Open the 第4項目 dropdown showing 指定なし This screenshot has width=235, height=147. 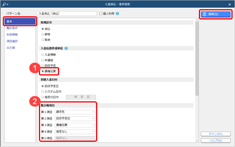pos(75,132)
